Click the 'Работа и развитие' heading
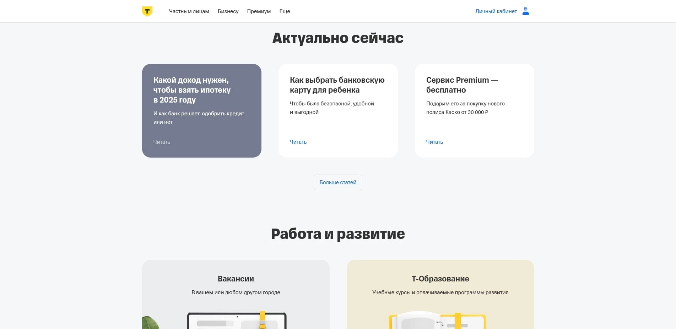 tap(337, 234)
